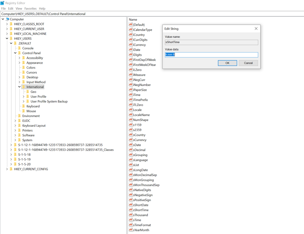Select the ab icon beside iCountry value
304x234 pixels.
click(131, 35)
